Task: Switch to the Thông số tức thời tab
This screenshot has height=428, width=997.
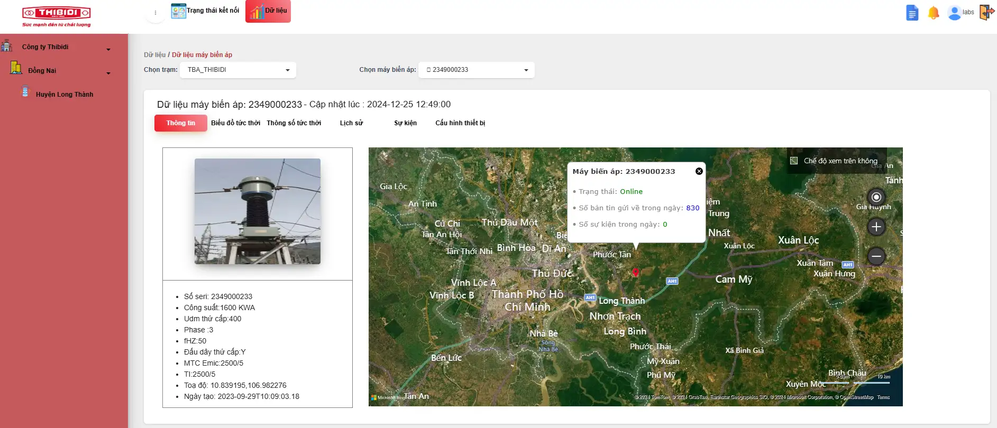Action: coord(294,123)
